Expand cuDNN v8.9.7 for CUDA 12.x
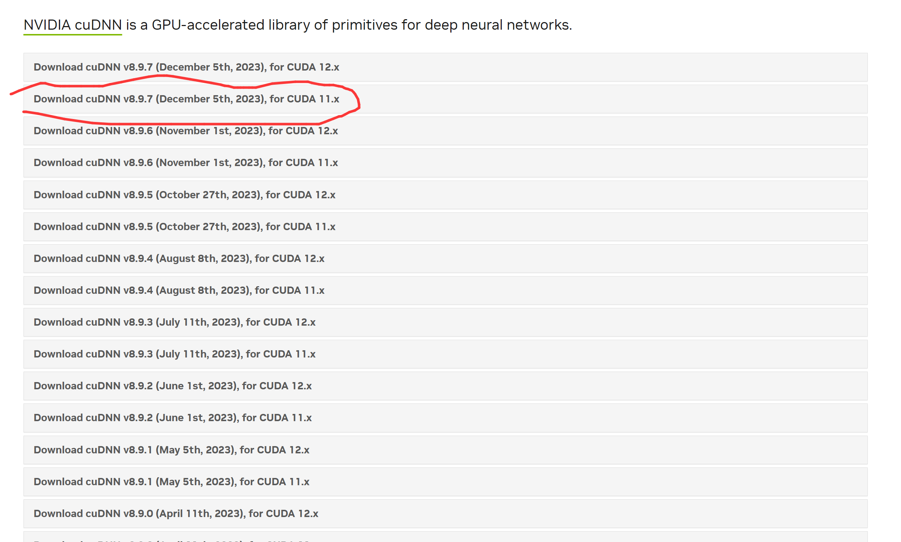This screenshot has height=542, width=901. pos(445,67)
